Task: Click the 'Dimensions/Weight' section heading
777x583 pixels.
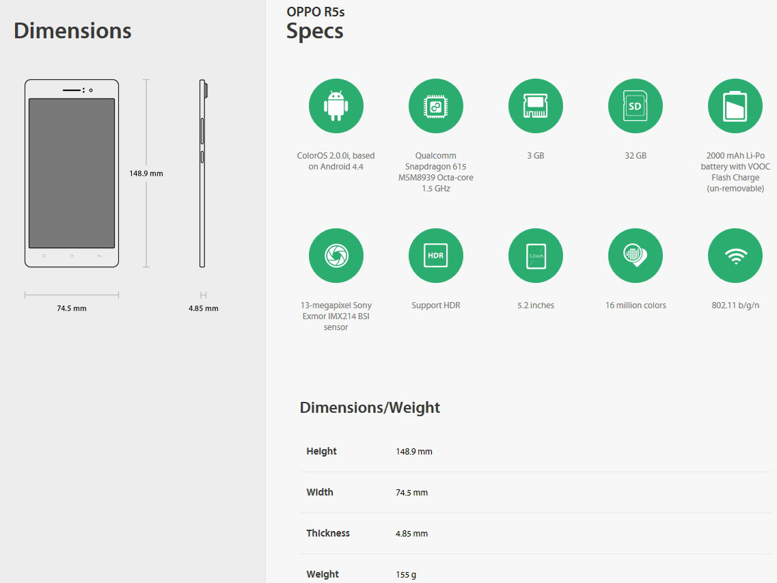Action: click(370, 407)
